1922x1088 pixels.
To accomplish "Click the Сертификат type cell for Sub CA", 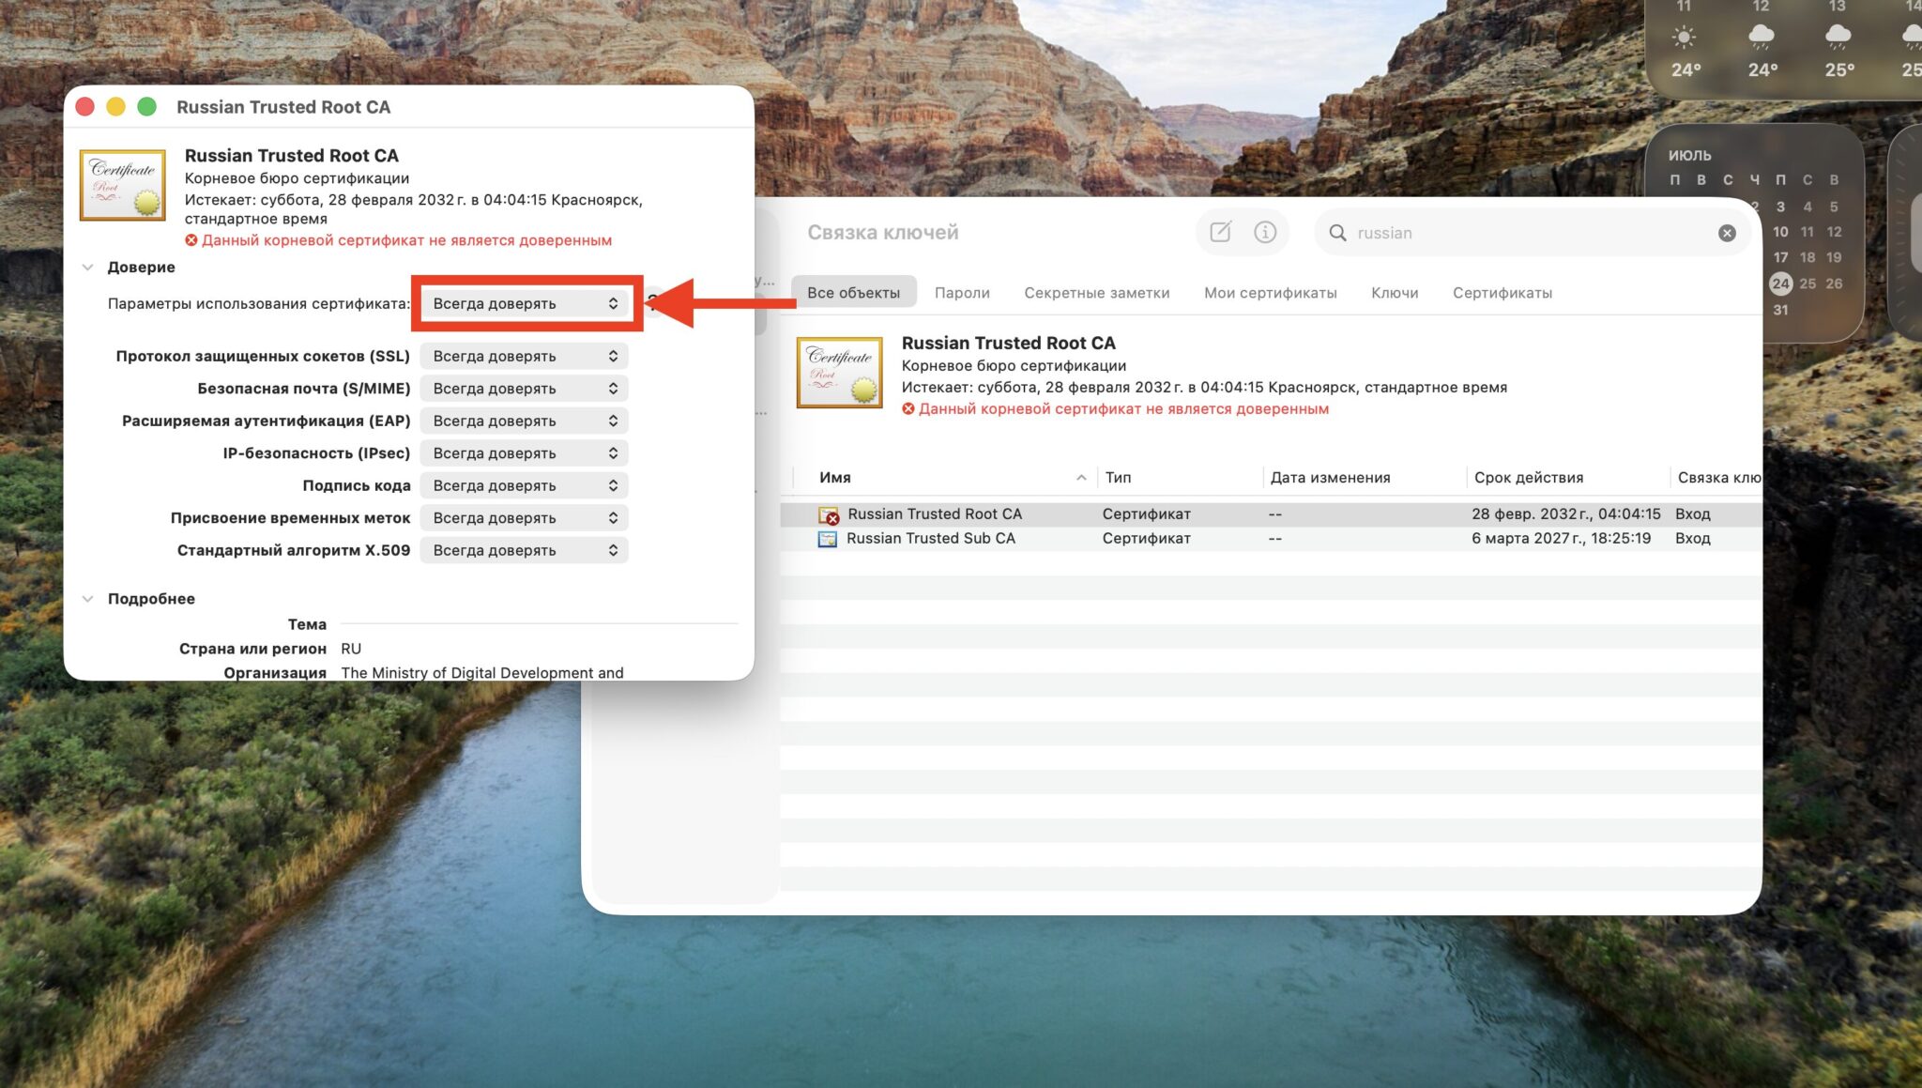I will pos(1146,539).
